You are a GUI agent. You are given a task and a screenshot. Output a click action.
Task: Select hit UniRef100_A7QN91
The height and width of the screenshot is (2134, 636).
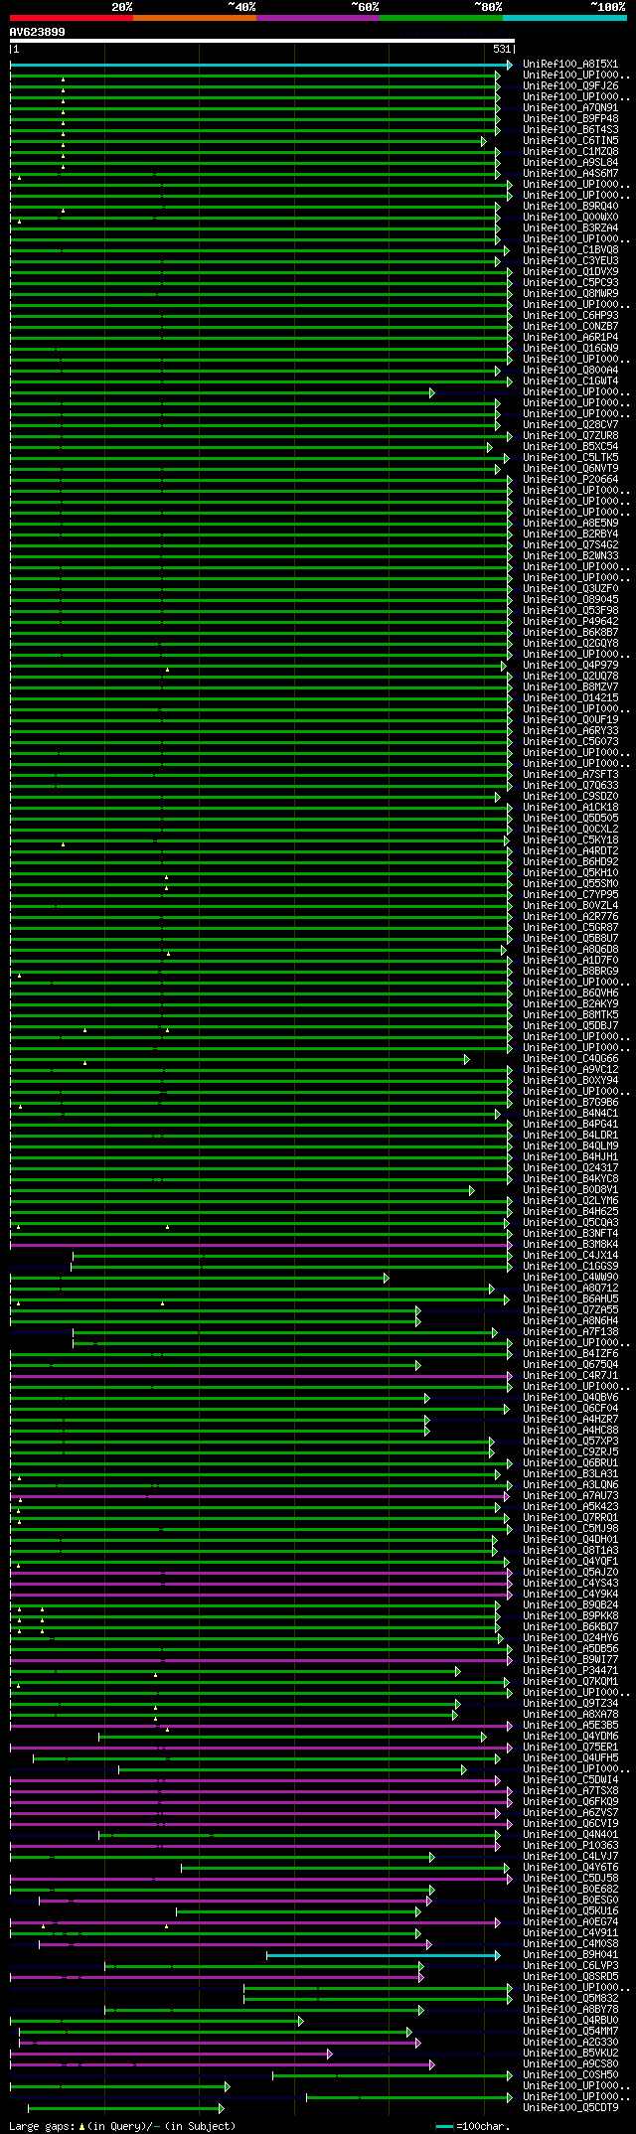[570, 108]
